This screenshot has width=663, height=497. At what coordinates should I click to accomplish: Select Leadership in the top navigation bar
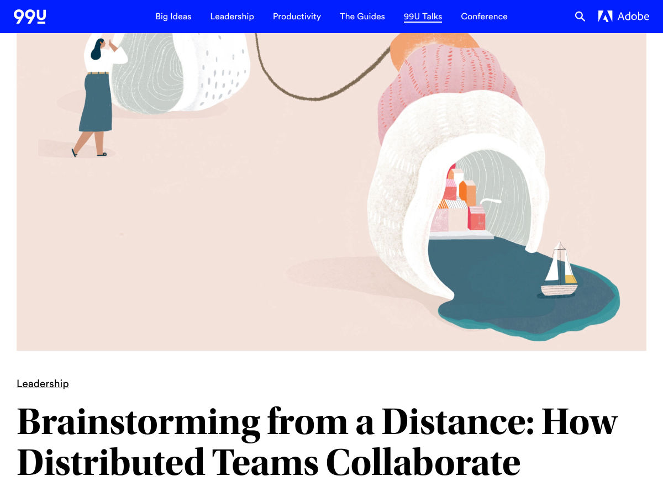click(232, 17)
